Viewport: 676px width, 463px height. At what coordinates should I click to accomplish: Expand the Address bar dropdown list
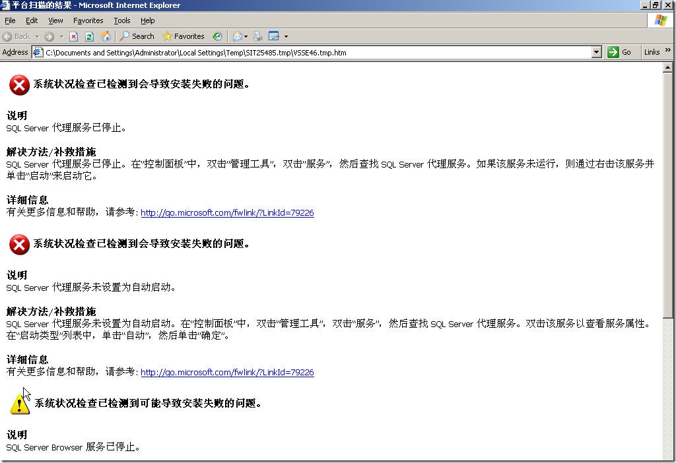[597, 53]
